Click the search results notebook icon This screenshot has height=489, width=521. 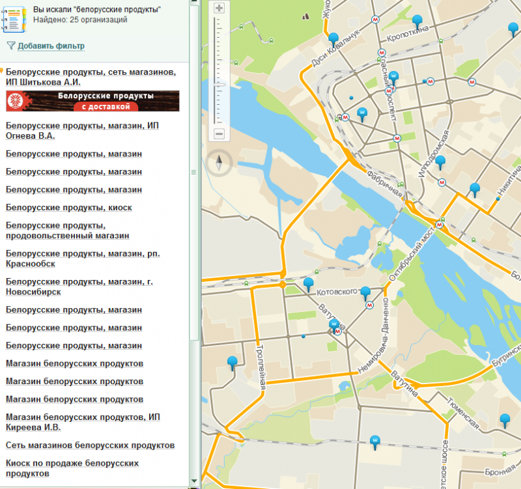pos(14,18)
